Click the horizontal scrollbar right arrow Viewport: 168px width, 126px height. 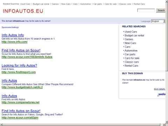click(x=164, y=125)
